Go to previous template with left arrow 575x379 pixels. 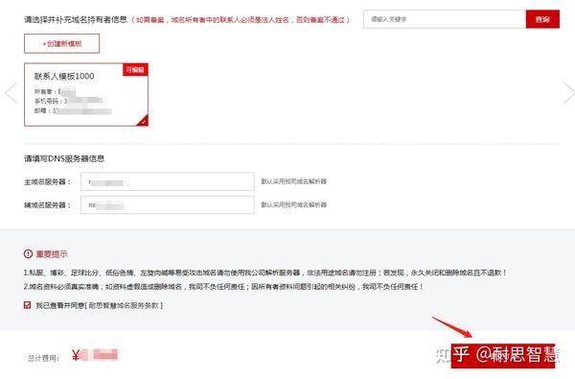[x=11, y=93]
